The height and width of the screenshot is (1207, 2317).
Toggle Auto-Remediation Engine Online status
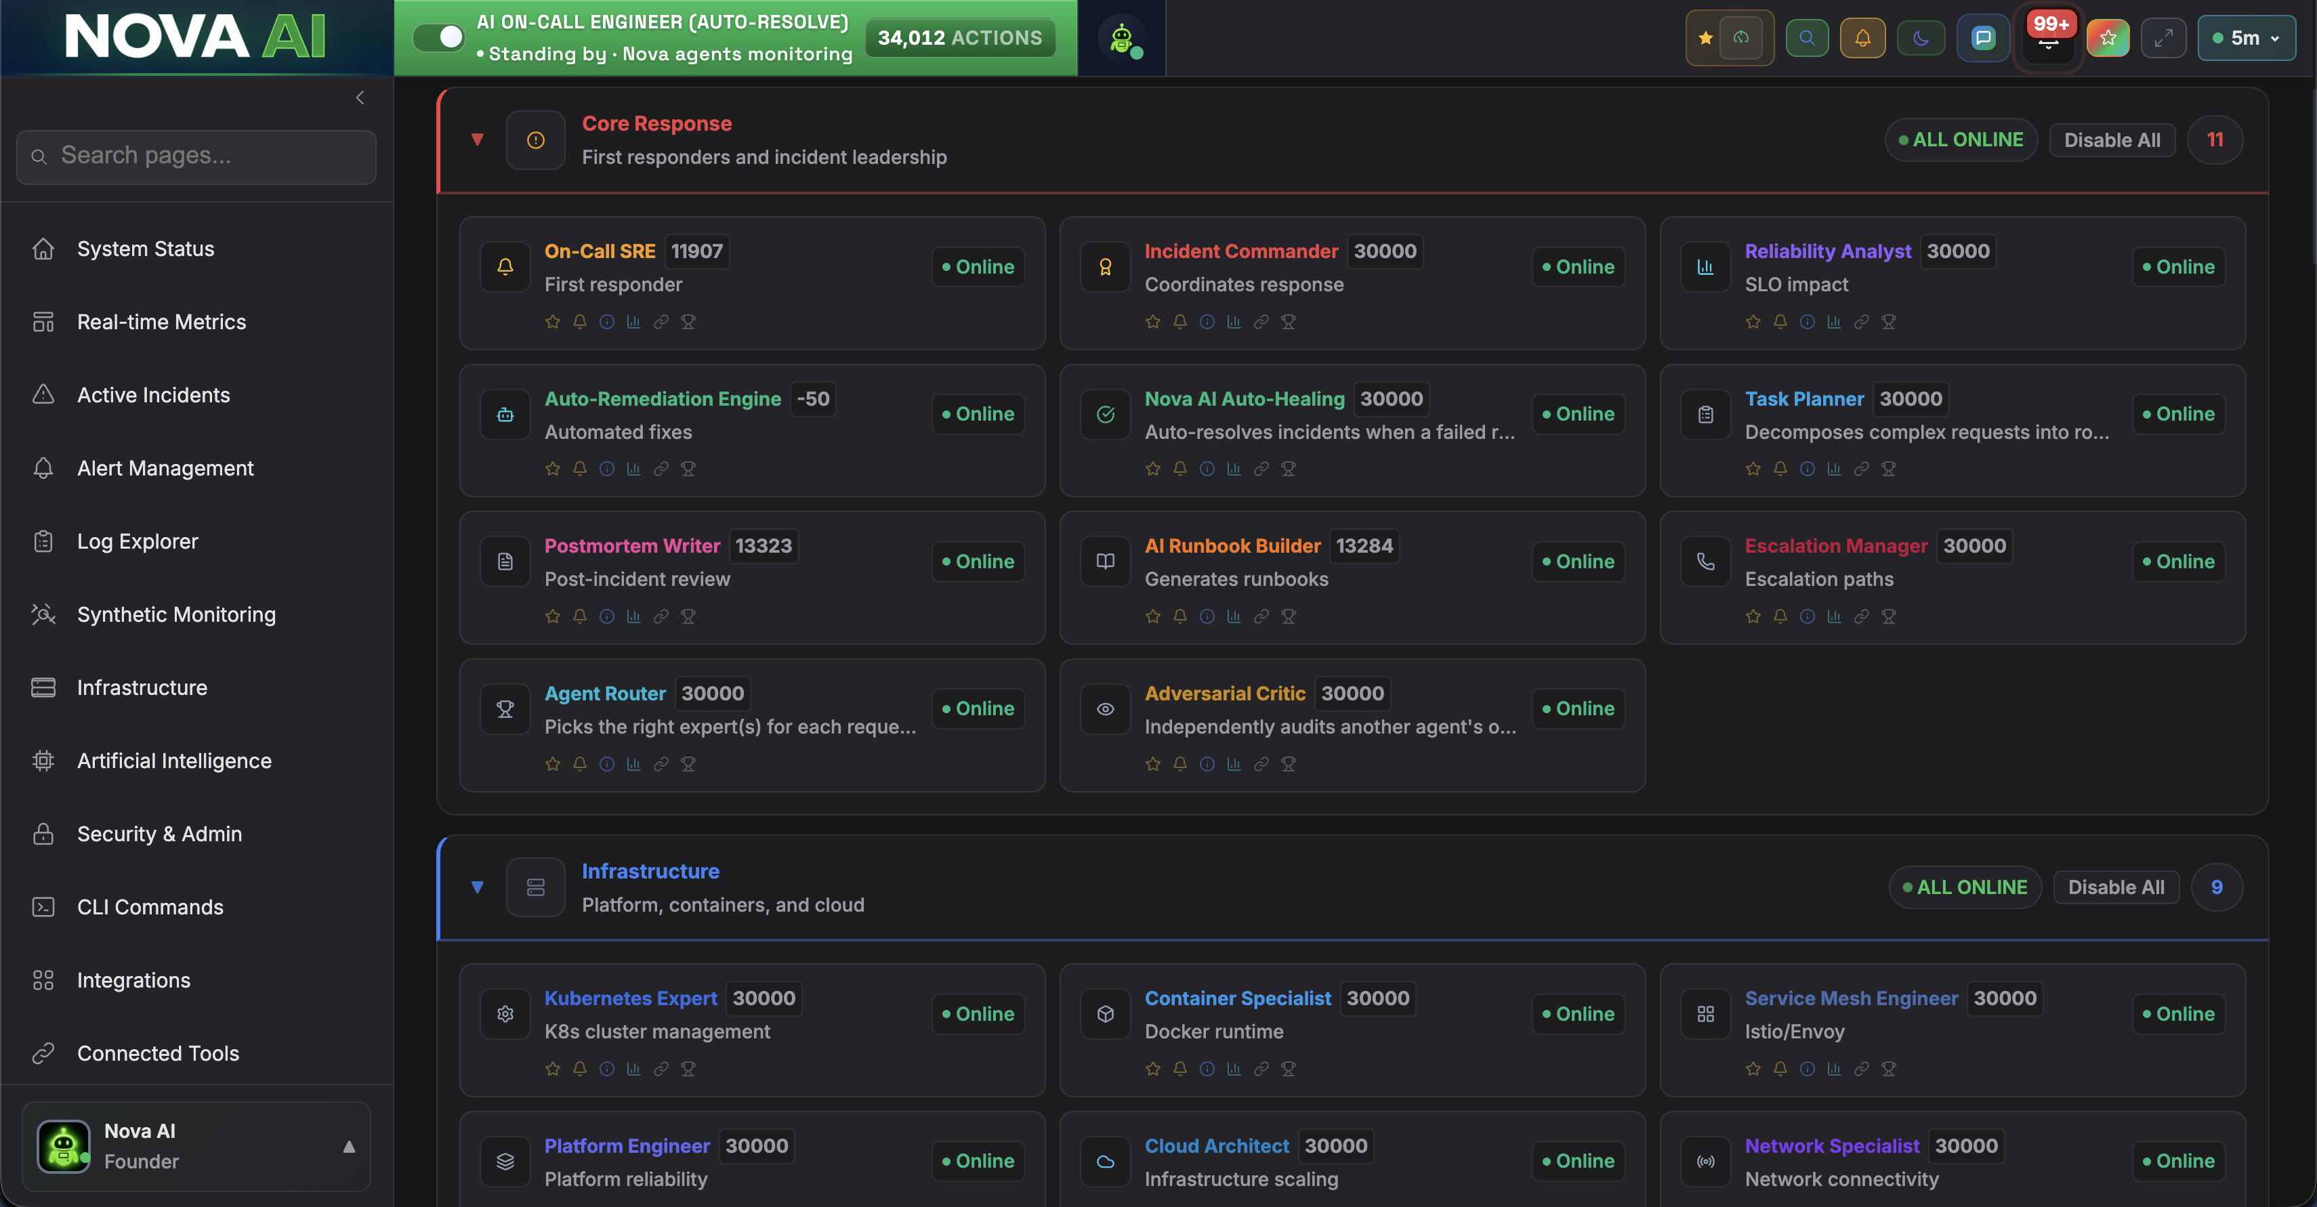(x=978, y=414)
